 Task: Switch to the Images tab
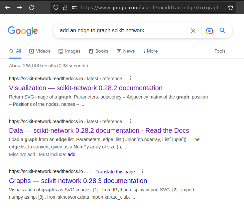pyautogui.click(x=69, y=51)
